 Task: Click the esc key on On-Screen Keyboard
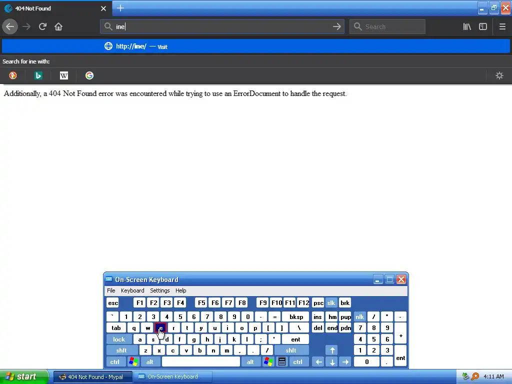[x=112, y=302]
